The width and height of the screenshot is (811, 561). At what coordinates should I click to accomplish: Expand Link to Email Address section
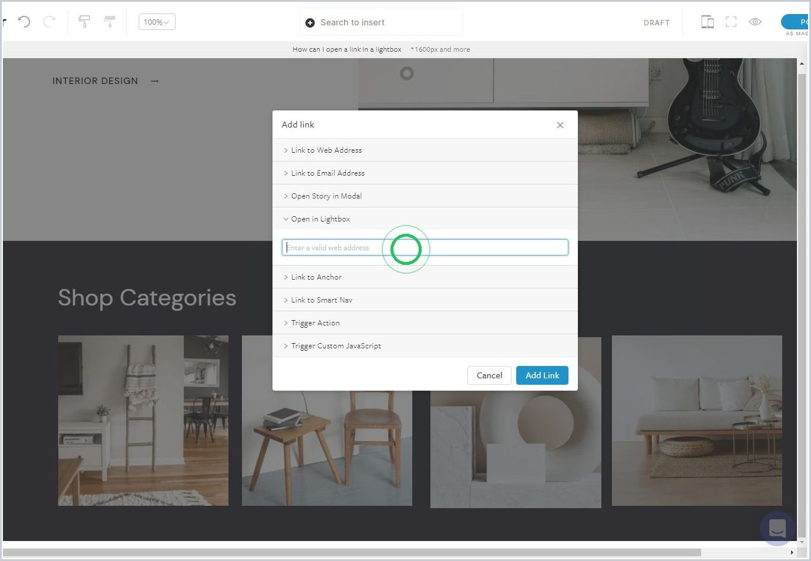[x=425, y=173]
